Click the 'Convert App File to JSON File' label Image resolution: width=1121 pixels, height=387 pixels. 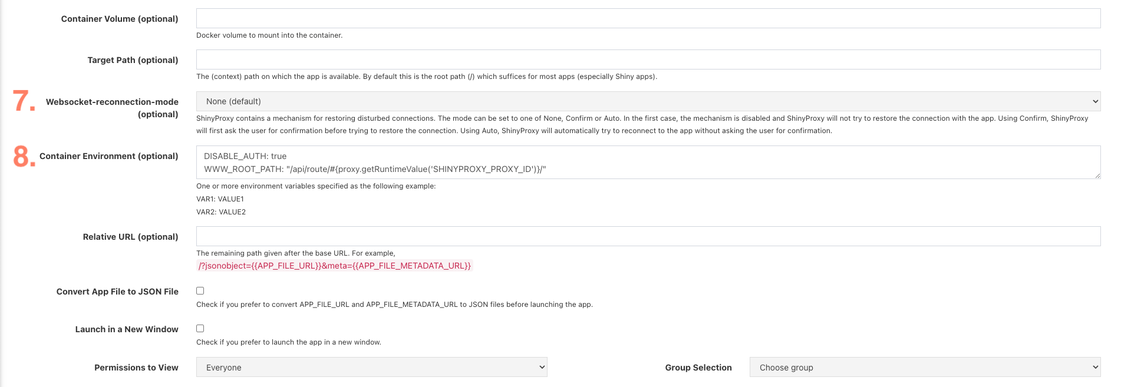click(x=117, y=292)
